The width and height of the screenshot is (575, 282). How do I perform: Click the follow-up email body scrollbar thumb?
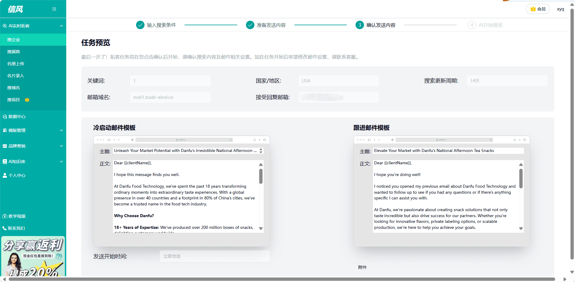pos(521,178)
